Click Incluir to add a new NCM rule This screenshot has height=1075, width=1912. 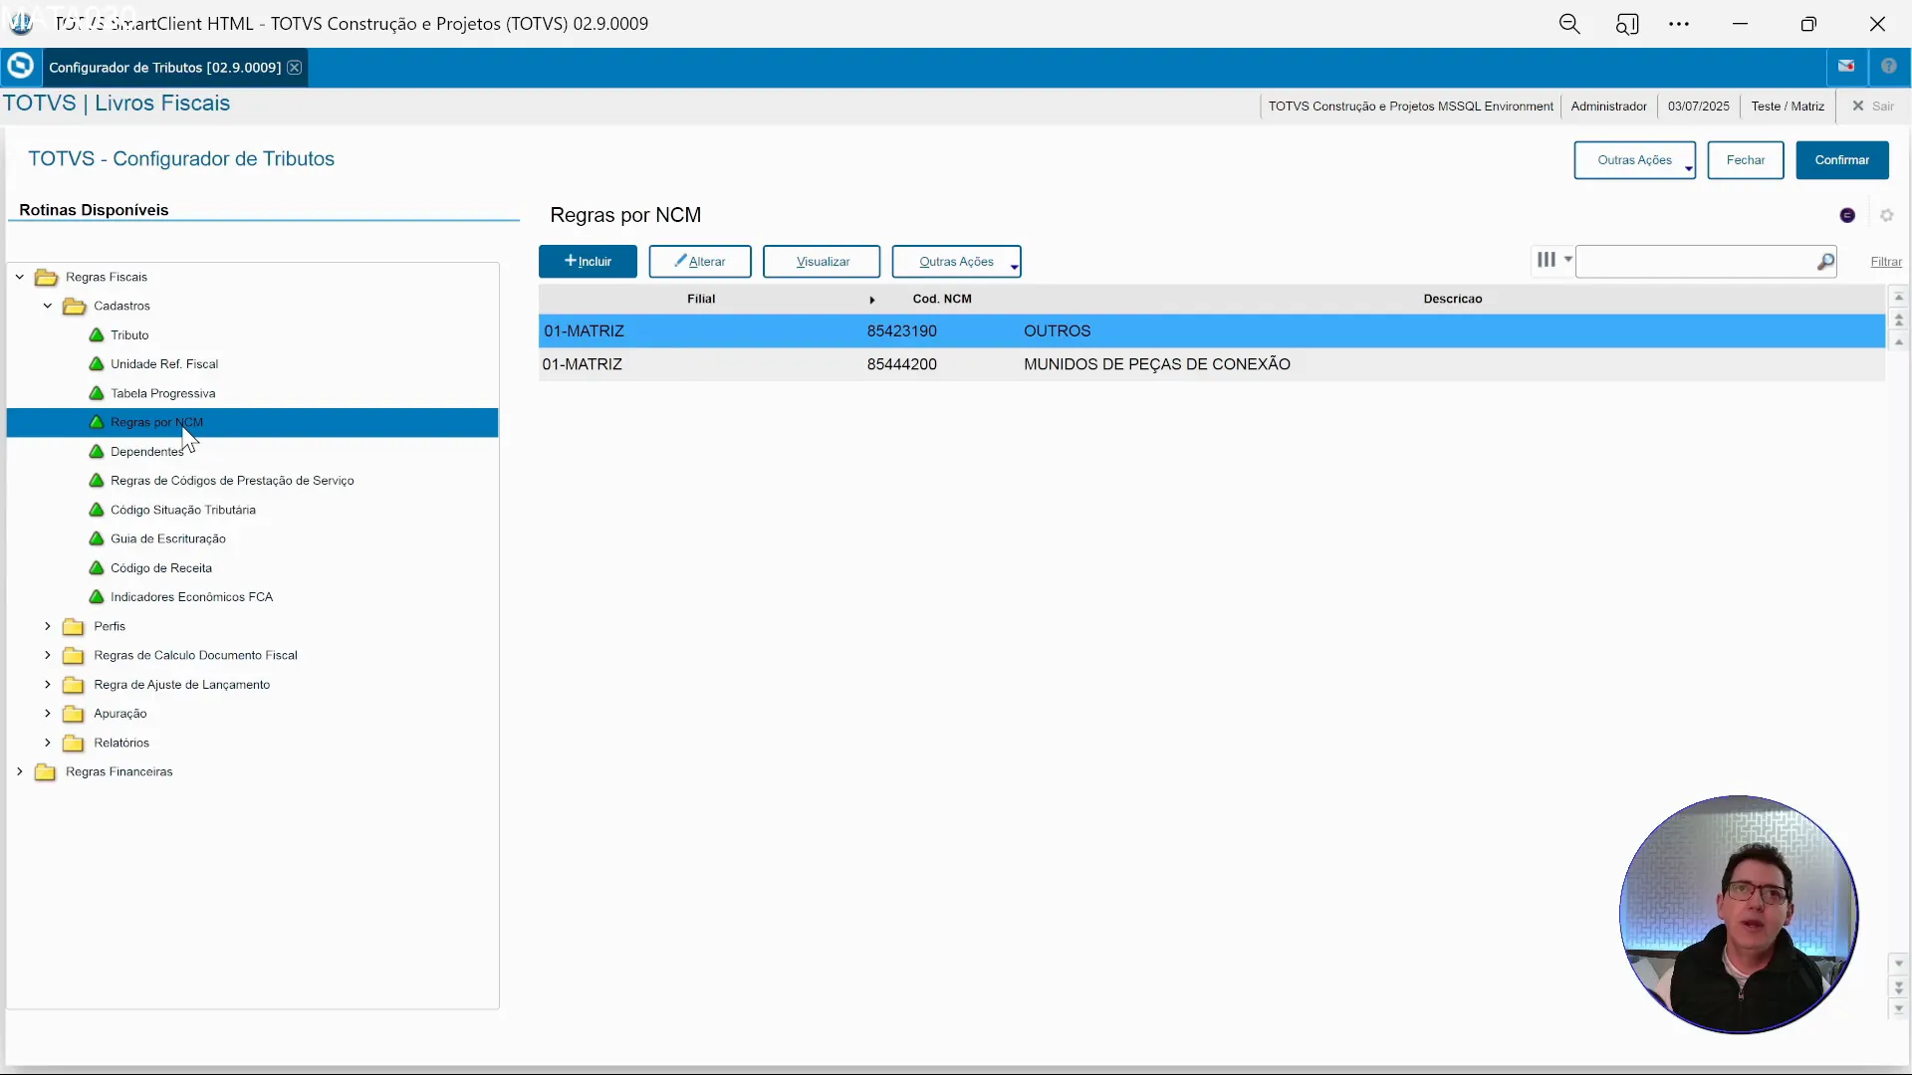coord(588,261)
